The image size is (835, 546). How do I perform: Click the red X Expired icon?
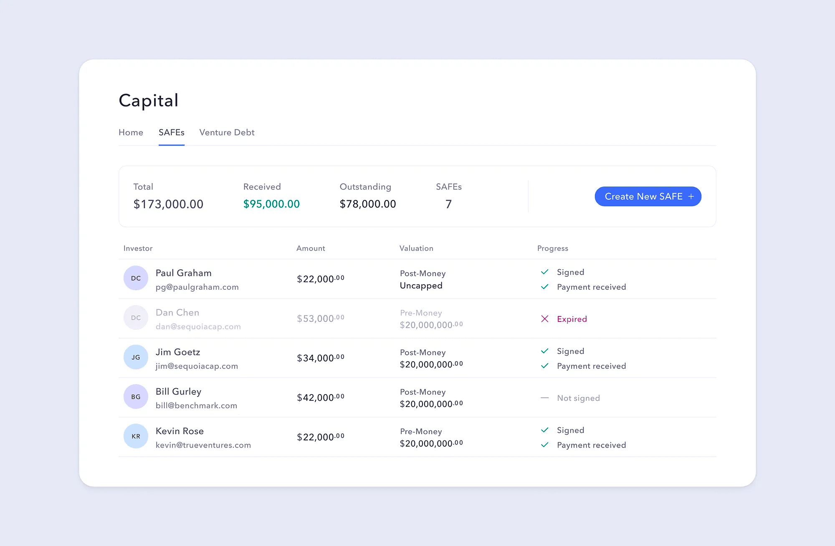545,319
